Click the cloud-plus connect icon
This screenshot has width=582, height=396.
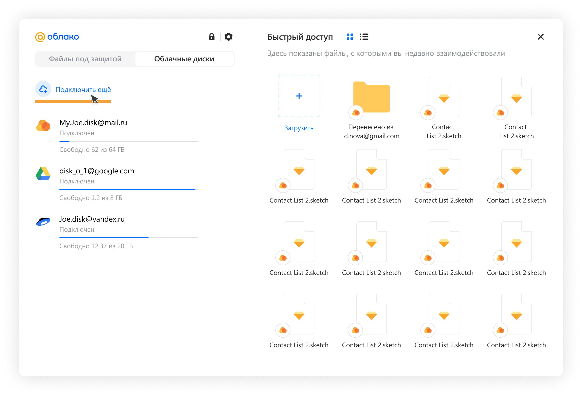[x=43, y=89]
